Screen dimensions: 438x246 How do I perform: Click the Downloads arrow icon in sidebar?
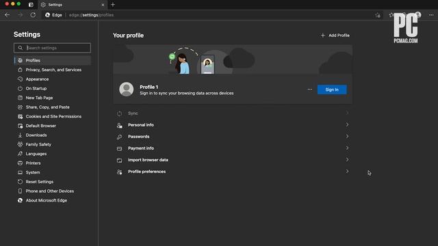[x=20, y=135]
